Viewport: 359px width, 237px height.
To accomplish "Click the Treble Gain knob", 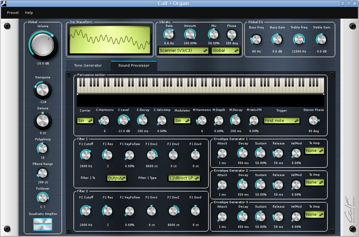I will (x=321, y=39).
